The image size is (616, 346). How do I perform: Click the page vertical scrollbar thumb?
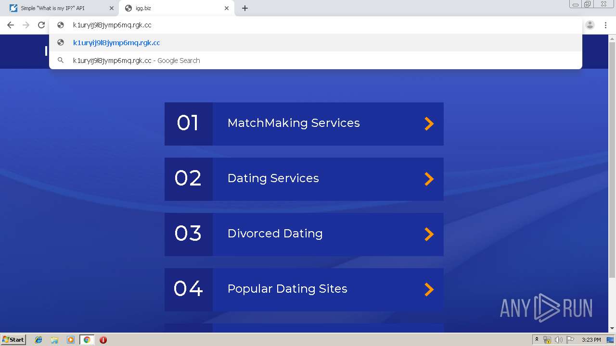pos(612,160)
